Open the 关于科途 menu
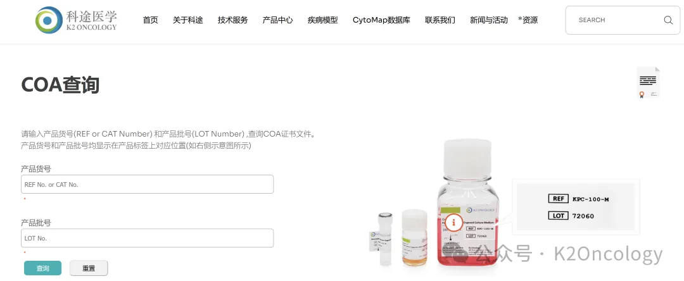This screenshot has width=684, height=281. (x=188, y=20)
